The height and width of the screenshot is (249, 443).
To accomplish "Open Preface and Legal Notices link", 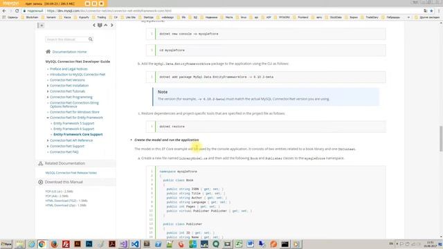I will point(69,69).
